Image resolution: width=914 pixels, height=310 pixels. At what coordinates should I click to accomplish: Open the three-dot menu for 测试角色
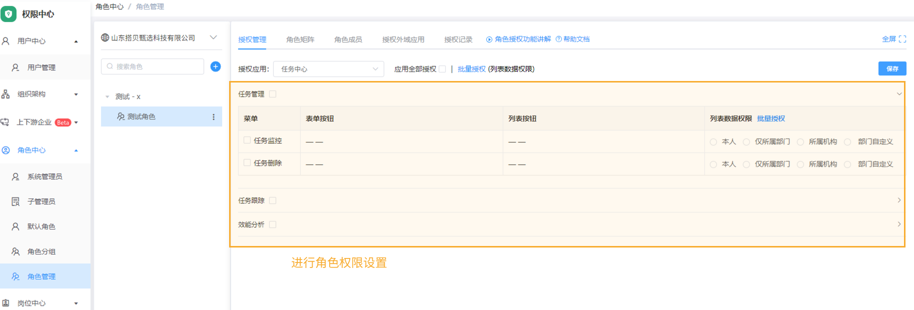pyautogui.click(x=214, y=117)
